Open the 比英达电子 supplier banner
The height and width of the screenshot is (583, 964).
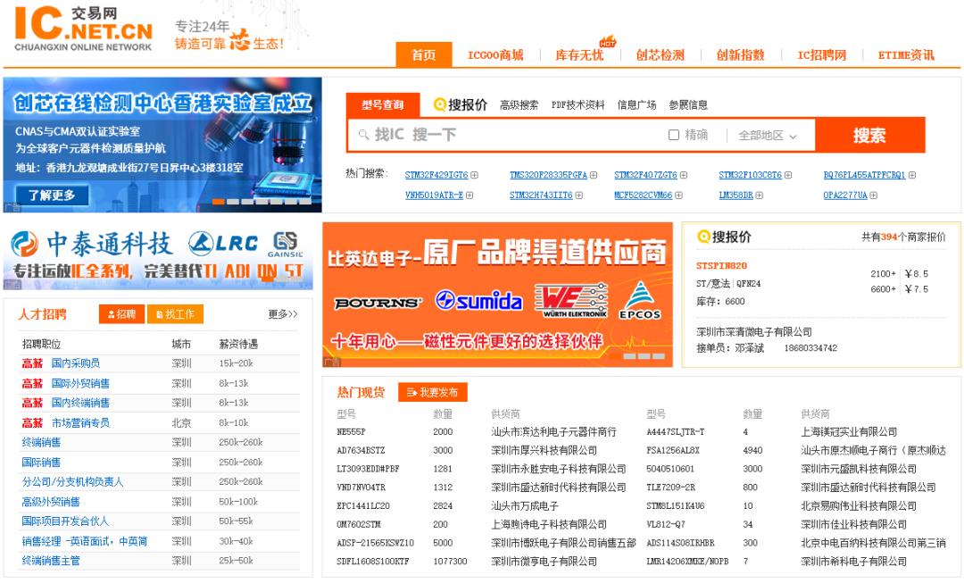497,295
